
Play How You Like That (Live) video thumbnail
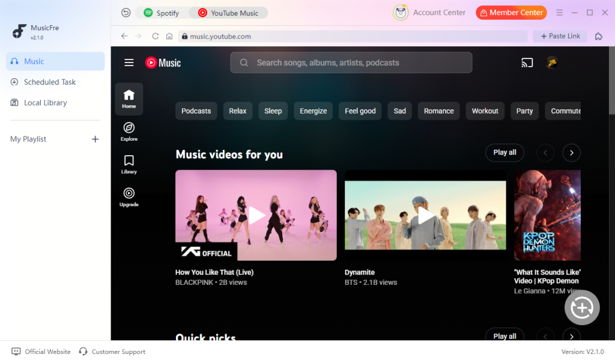coord(256,215)
